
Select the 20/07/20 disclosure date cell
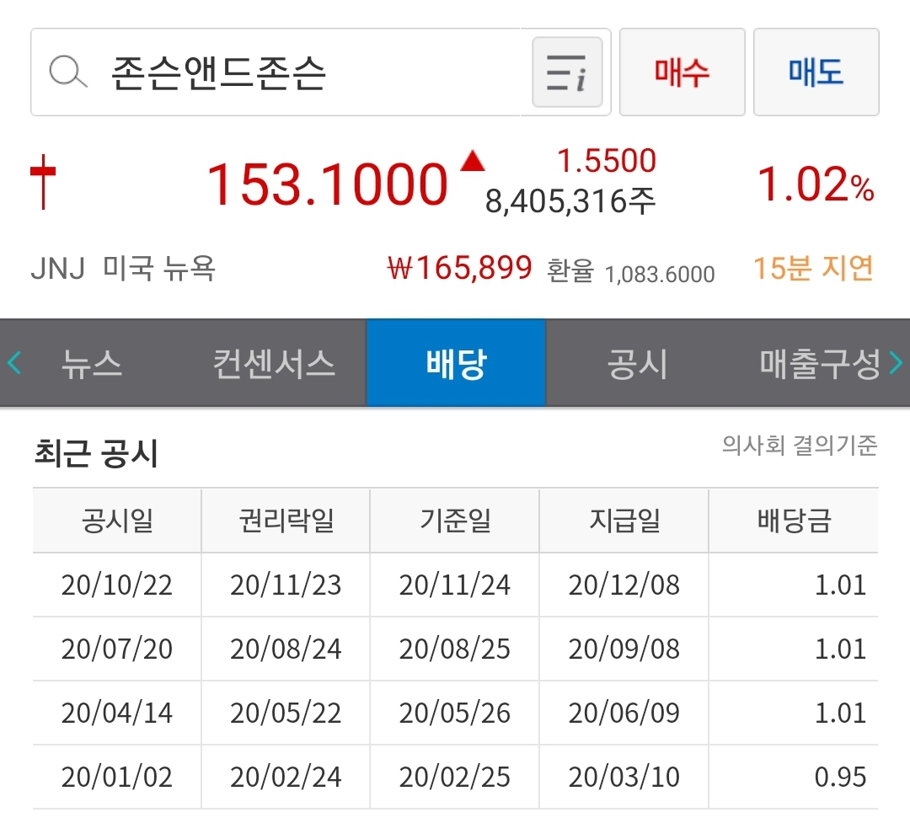(117, 649)
